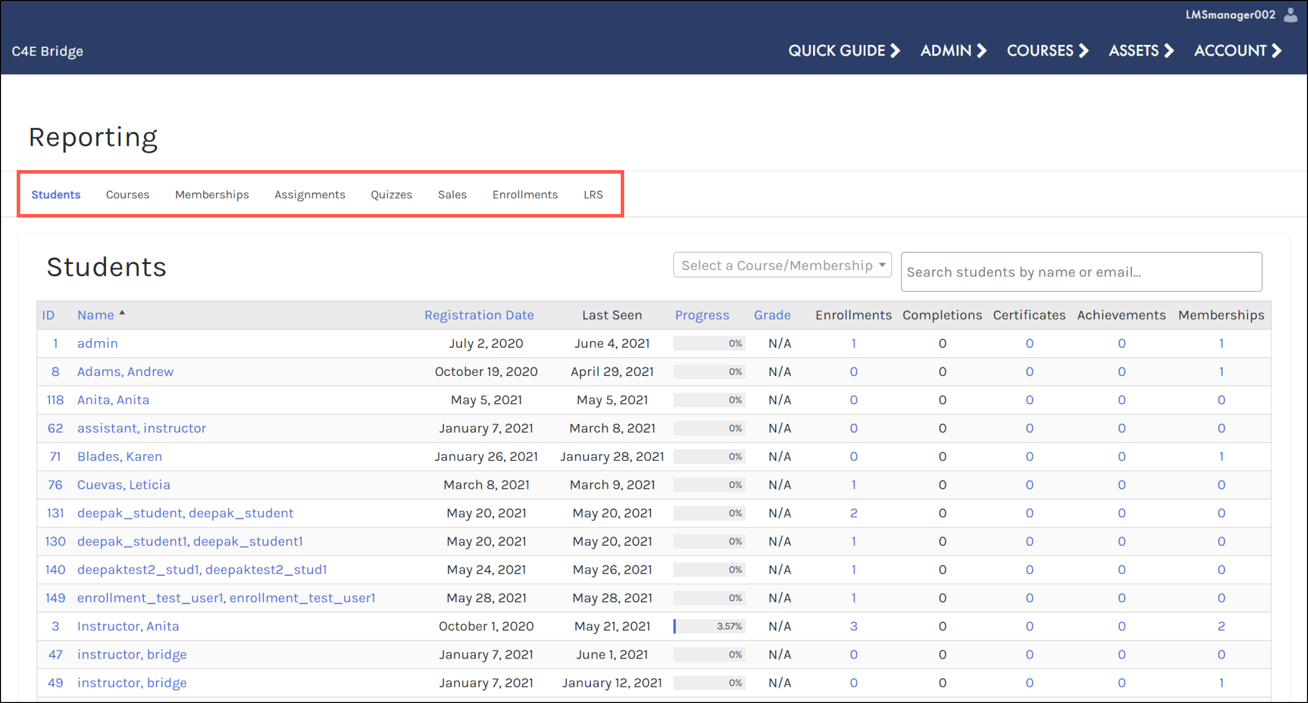Select the Sales tab
Screen dimensions: 1308x703
point(452,194)
